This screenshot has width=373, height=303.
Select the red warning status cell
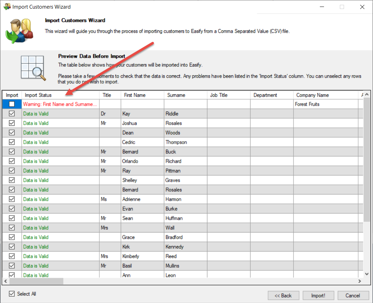pos(60,104)
